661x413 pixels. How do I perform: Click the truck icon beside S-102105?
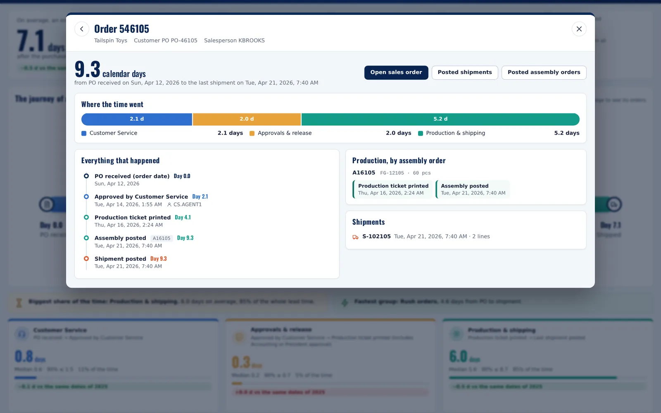355,237
